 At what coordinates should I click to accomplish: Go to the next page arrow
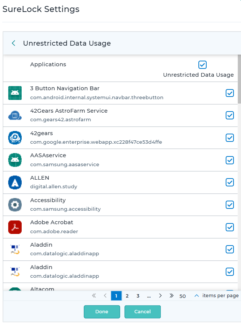click(x=160, y=296)
